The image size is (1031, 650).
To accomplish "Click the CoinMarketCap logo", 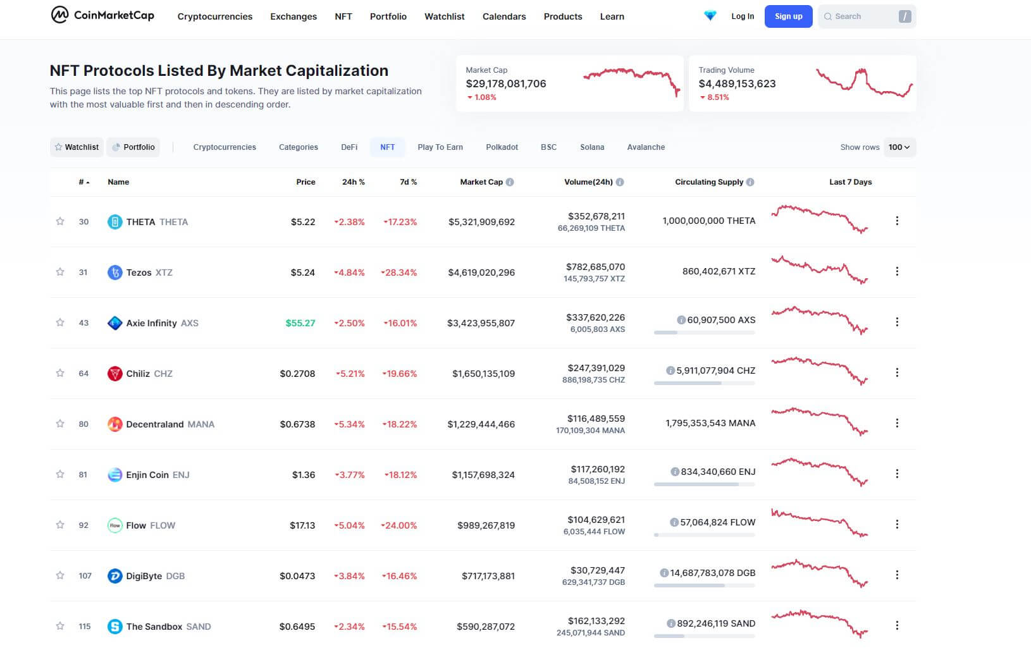I will point(102,15).
